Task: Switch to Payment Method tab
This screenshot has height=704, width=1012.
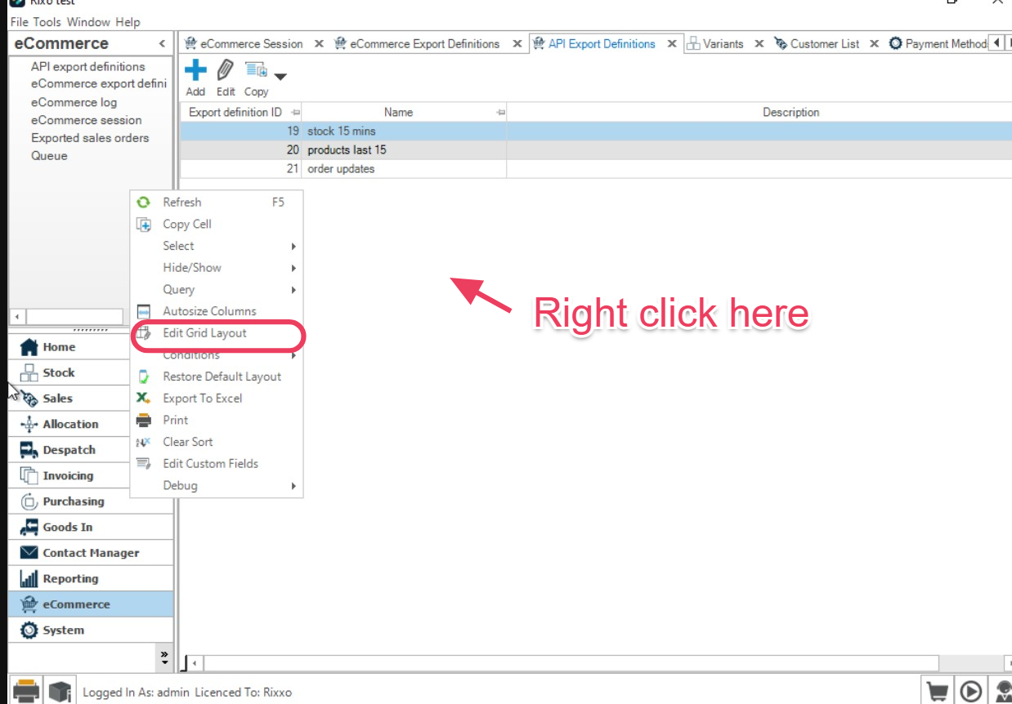Action: (x=938, y=44)
